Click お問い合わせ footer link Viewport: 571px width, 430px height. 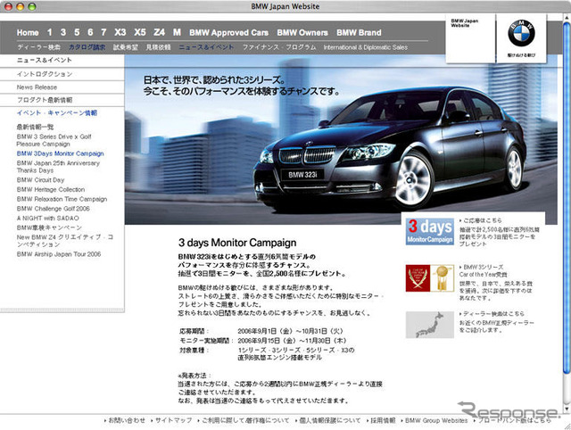point(125,420)
